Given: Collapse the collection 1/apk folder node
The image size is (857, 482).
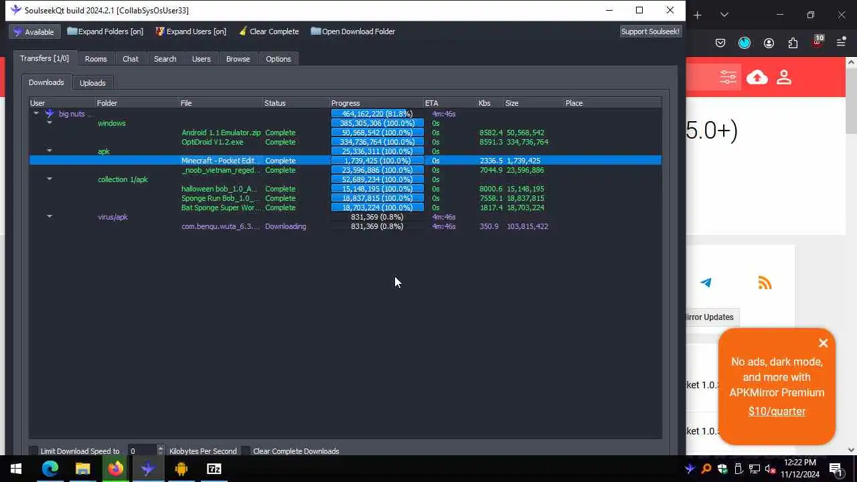Looking at the screenshot, I should pos(50,179).
